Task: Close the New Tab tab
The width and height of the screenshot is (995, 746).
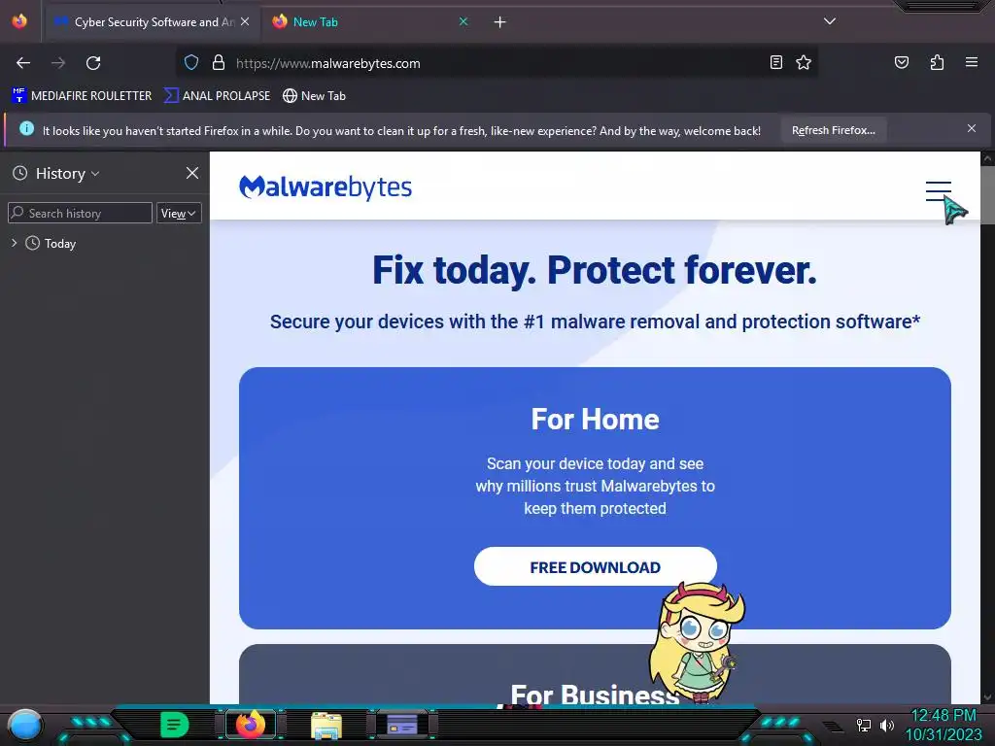Action: pyautogui.click(x=463, y=21)
